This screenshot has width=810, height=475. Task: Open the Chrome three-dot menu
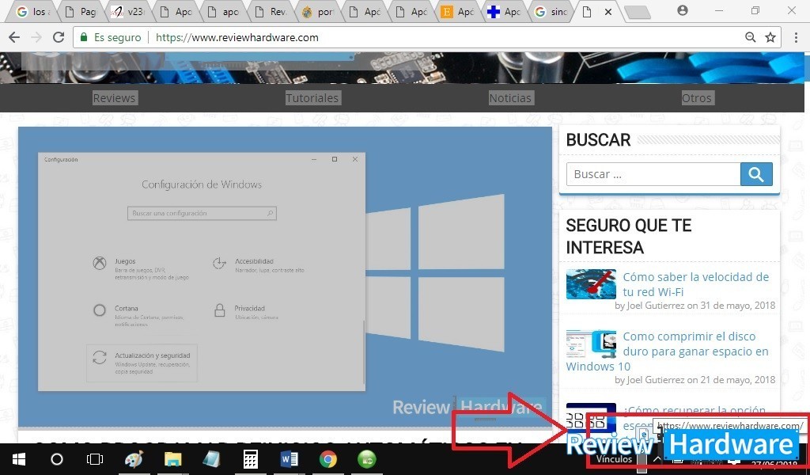coord(796,37)
